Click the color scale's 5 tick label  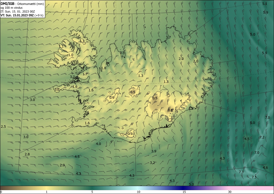[x=92, y=192]
